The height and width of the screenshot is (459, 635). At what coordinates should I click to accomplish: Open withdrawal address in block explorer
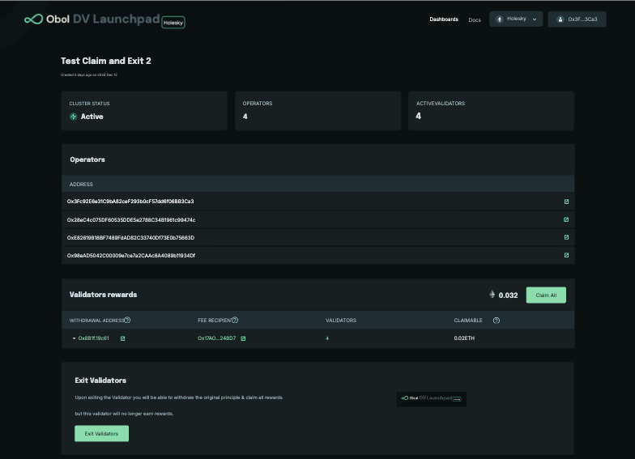[x=123, y=338]
